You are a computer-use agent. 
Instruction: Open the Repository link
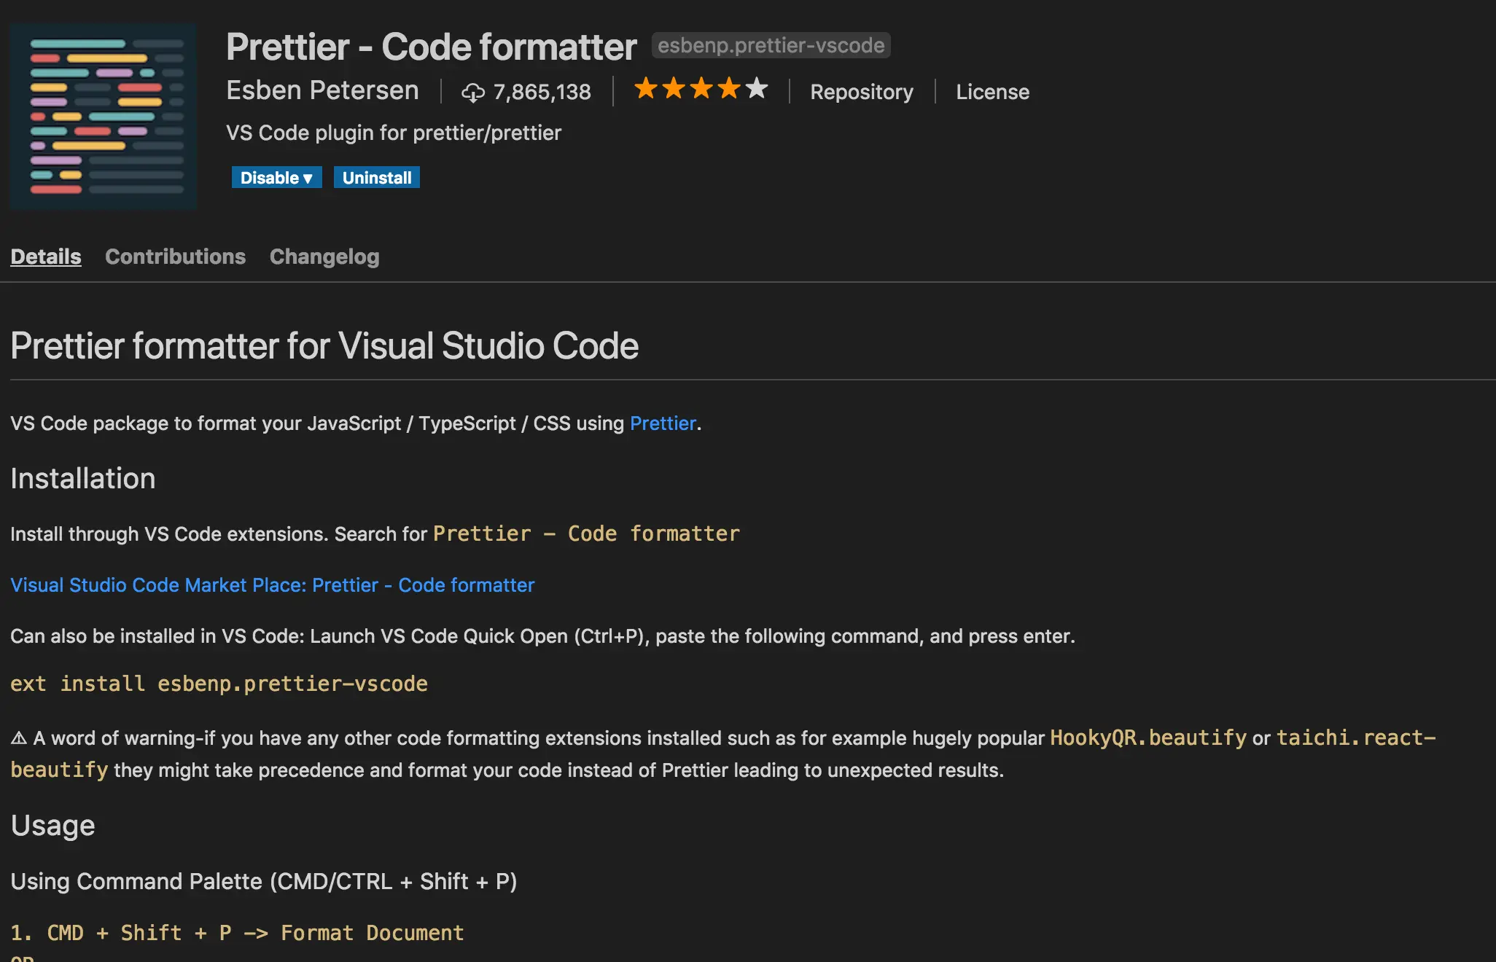pyautogui.click(x=861, y=92)
